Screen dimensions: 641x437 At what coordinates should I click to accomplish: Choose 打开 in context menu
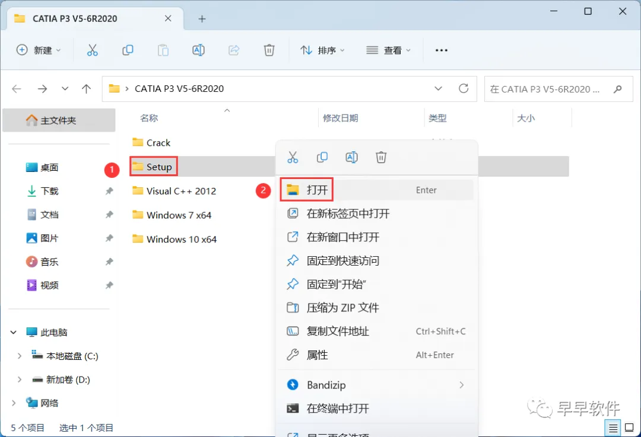coord(377,190)
